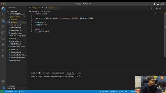Expand the Timeline section

coord(17,89)
